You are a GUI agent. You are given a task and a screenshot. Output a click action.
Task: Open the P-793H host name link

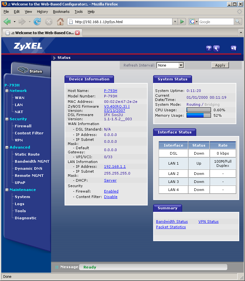(110, 91)
